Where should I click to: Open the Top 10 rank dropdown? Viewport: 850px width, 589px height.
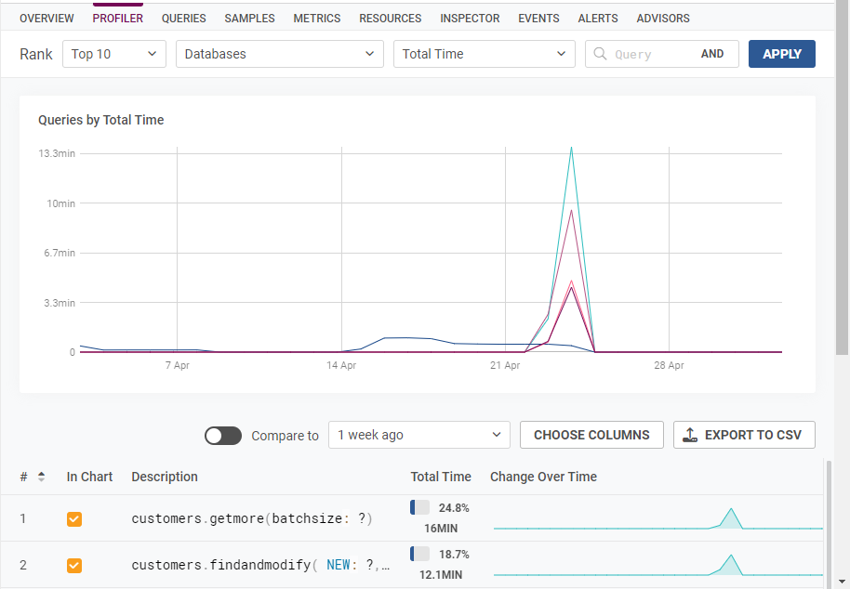[x=114, y=54]
